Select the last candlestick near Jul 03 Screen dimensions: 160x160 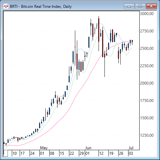point(132,41)
